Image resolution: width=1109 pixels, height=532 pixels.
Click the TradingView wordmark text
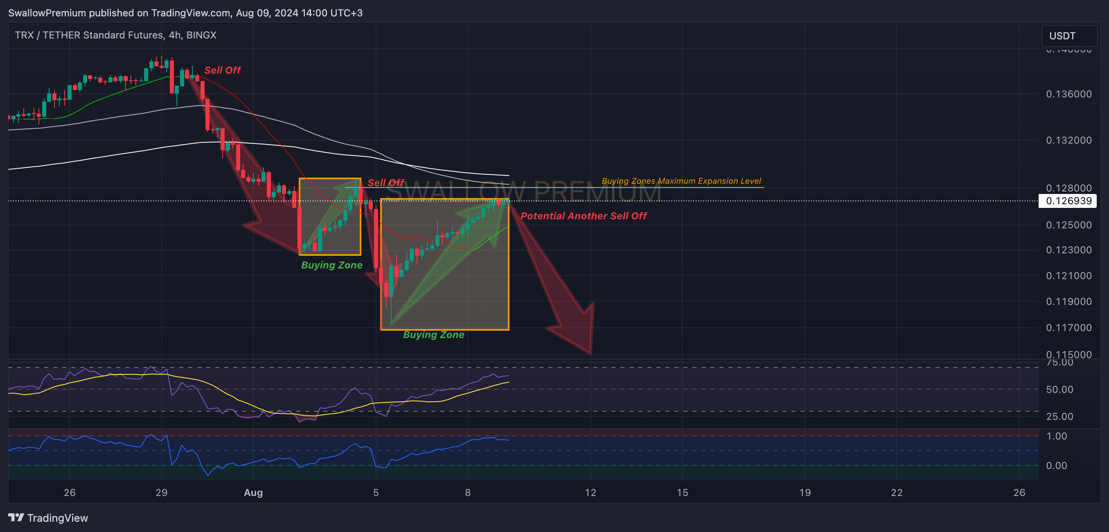click(57, 518)
